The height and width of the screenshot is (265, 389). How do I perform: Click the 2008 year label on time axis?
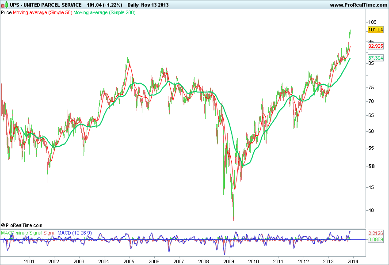[x=204, y=261]
